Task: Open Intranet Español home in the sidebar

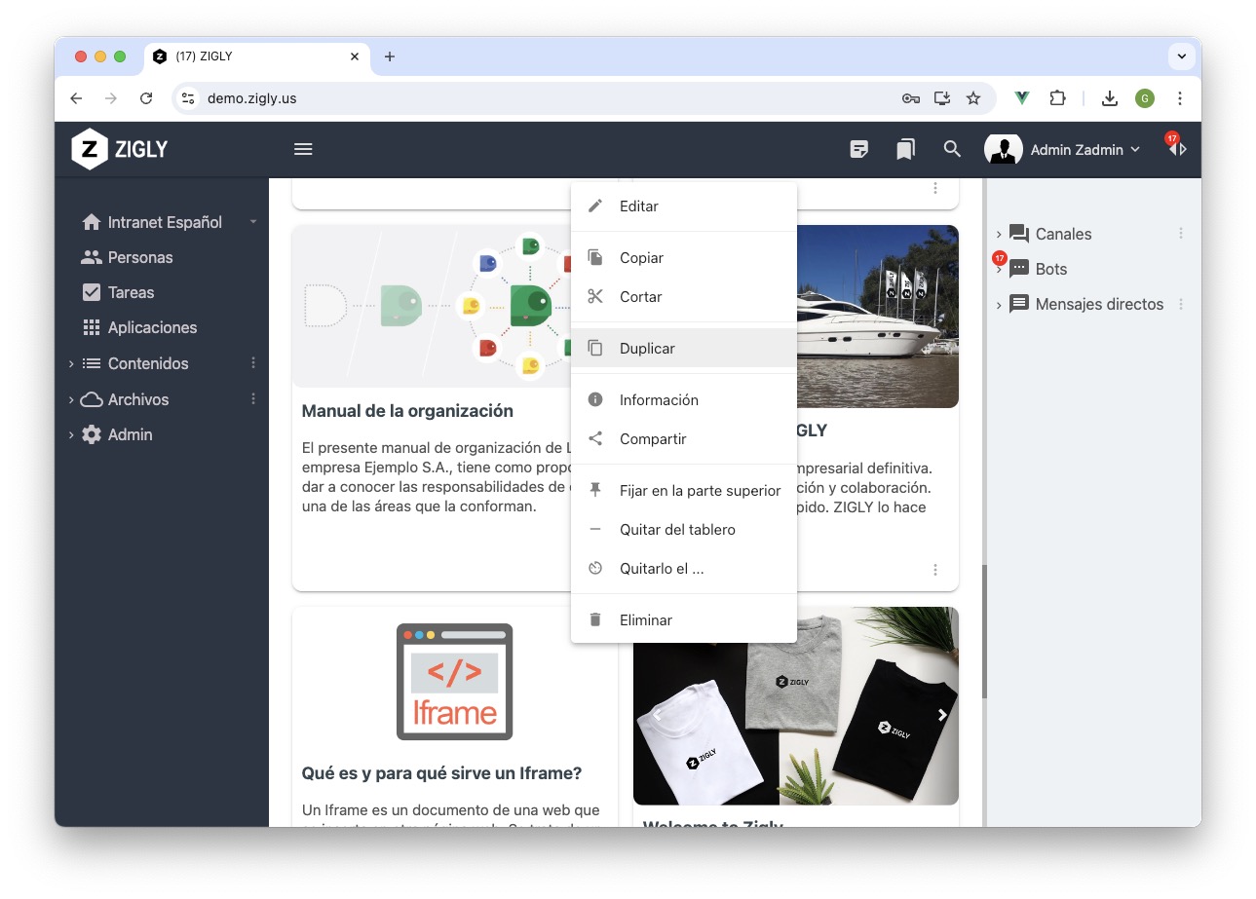Action: click(x=152, y=222)
